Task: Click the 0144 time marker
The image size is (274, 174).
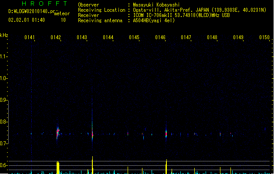Action: pyautogui.click(x=108, y=37)
